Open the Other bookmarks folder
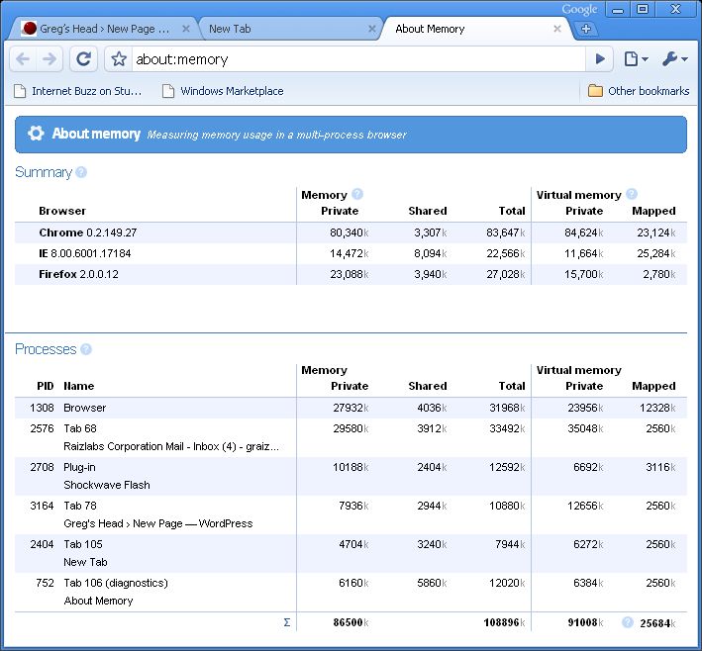 click(638, 91)
